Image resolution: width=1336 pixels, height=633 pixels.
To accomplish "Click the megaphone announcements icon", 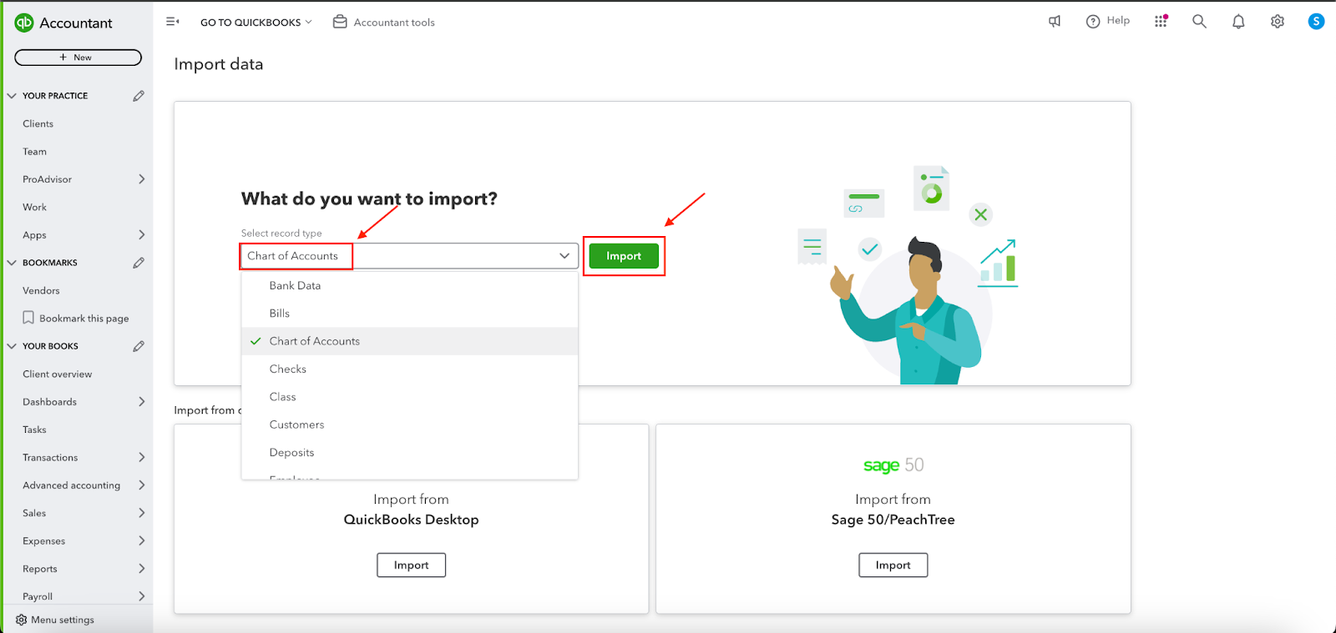I will pos(1055,22).
